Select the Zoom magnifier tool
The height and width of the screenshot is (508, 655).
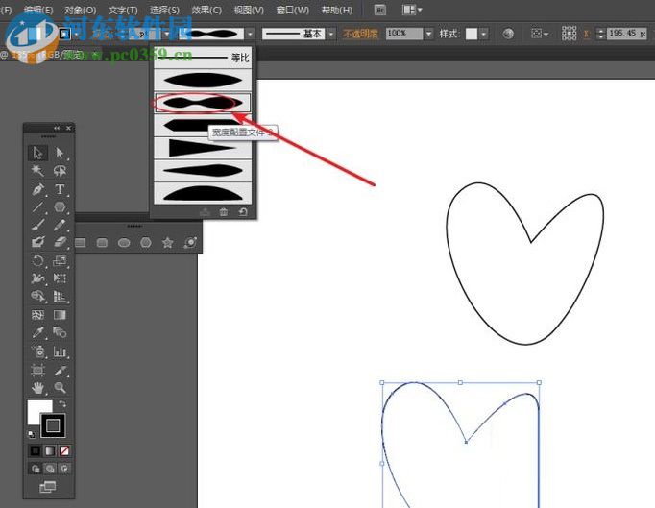60,387
